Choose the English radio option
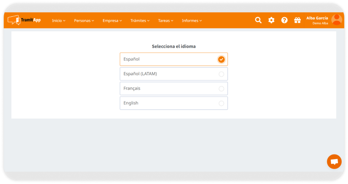This screenshot has height=184, width=348. pos(221,103)
